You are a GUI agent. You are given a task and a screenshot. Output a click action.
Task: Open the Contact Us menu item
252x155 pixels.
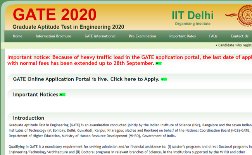(240, 36)
